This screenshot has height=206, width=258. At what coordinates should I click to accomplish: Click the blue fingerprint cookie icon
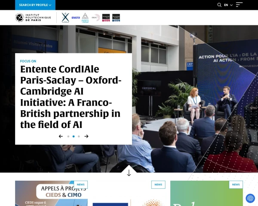coord(250,198)
